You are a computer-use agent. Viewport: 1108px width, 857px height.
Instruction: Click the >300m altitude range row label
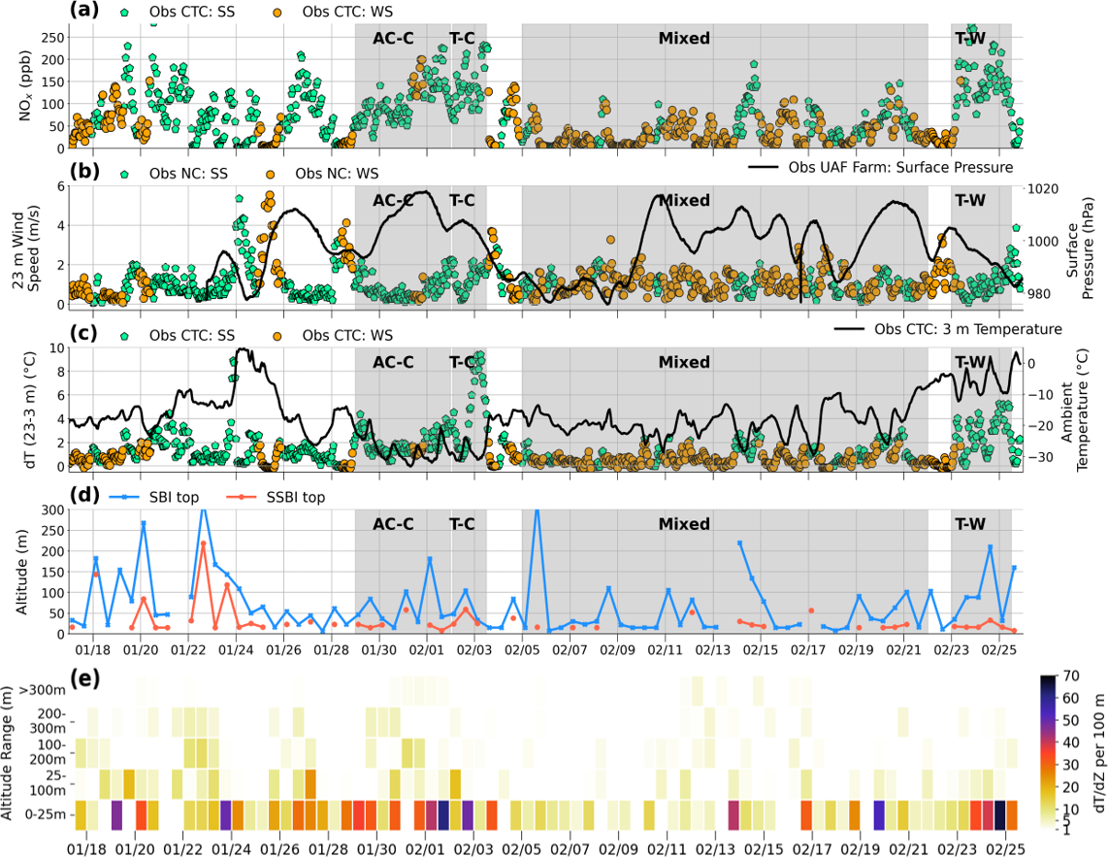(50, 690)
